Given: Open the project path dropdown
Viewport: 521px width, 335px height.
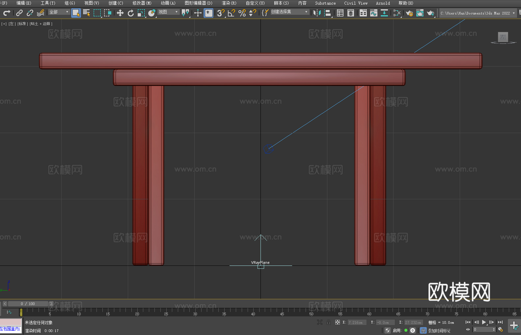Looking at the screenshot, I should click(478, 13).
